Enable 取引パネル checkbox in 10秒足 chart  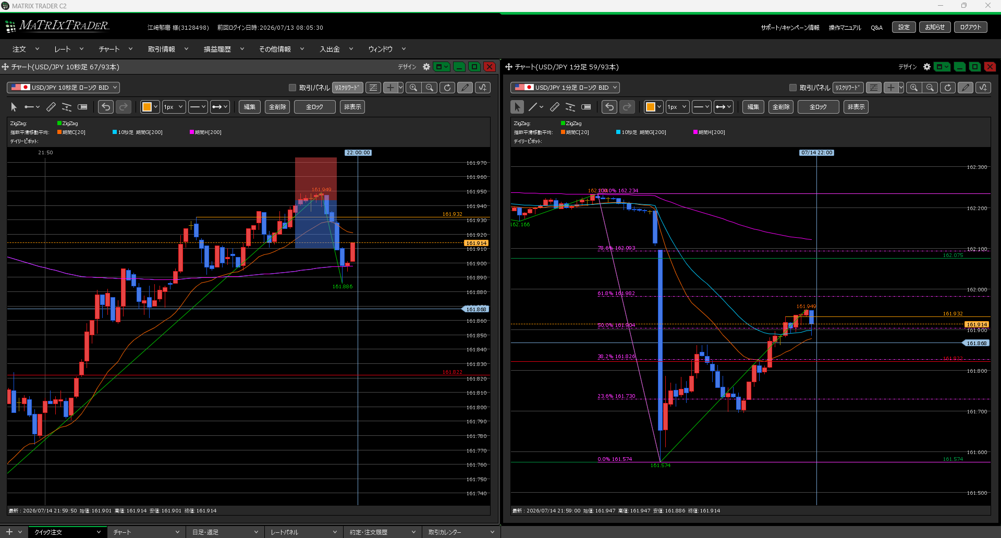click(292, 88)
